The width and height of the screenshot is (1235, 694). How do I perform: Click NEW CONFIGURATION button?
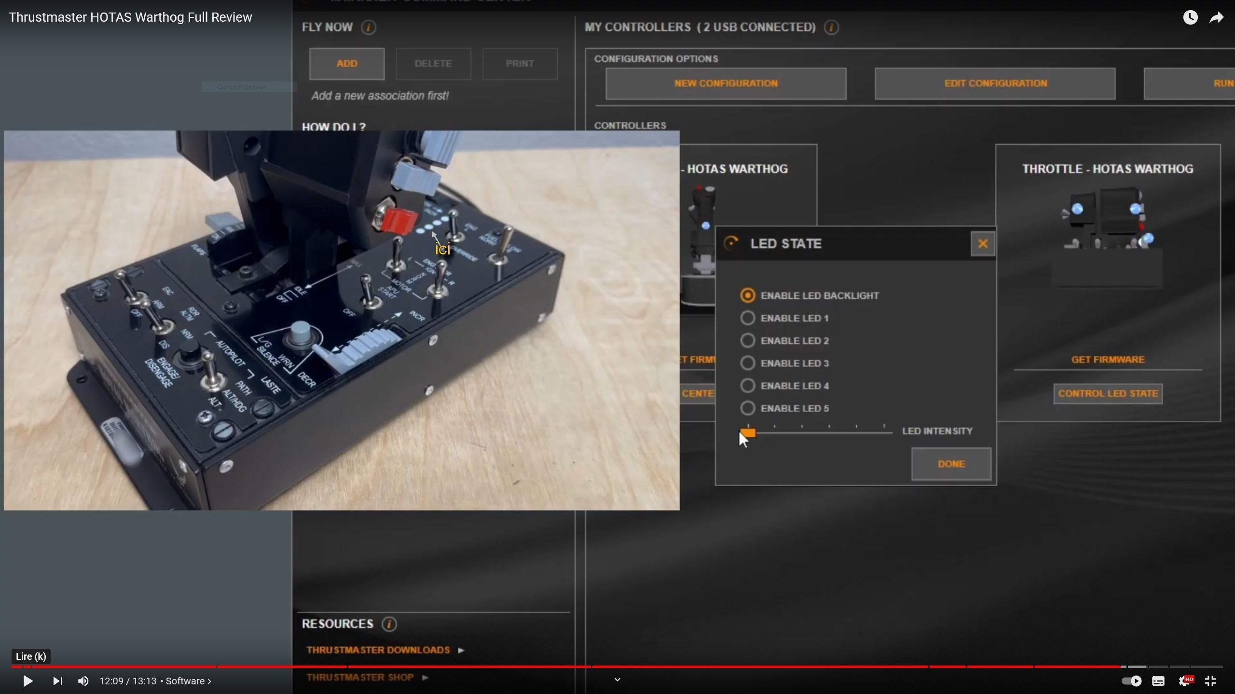pos(726,83)
